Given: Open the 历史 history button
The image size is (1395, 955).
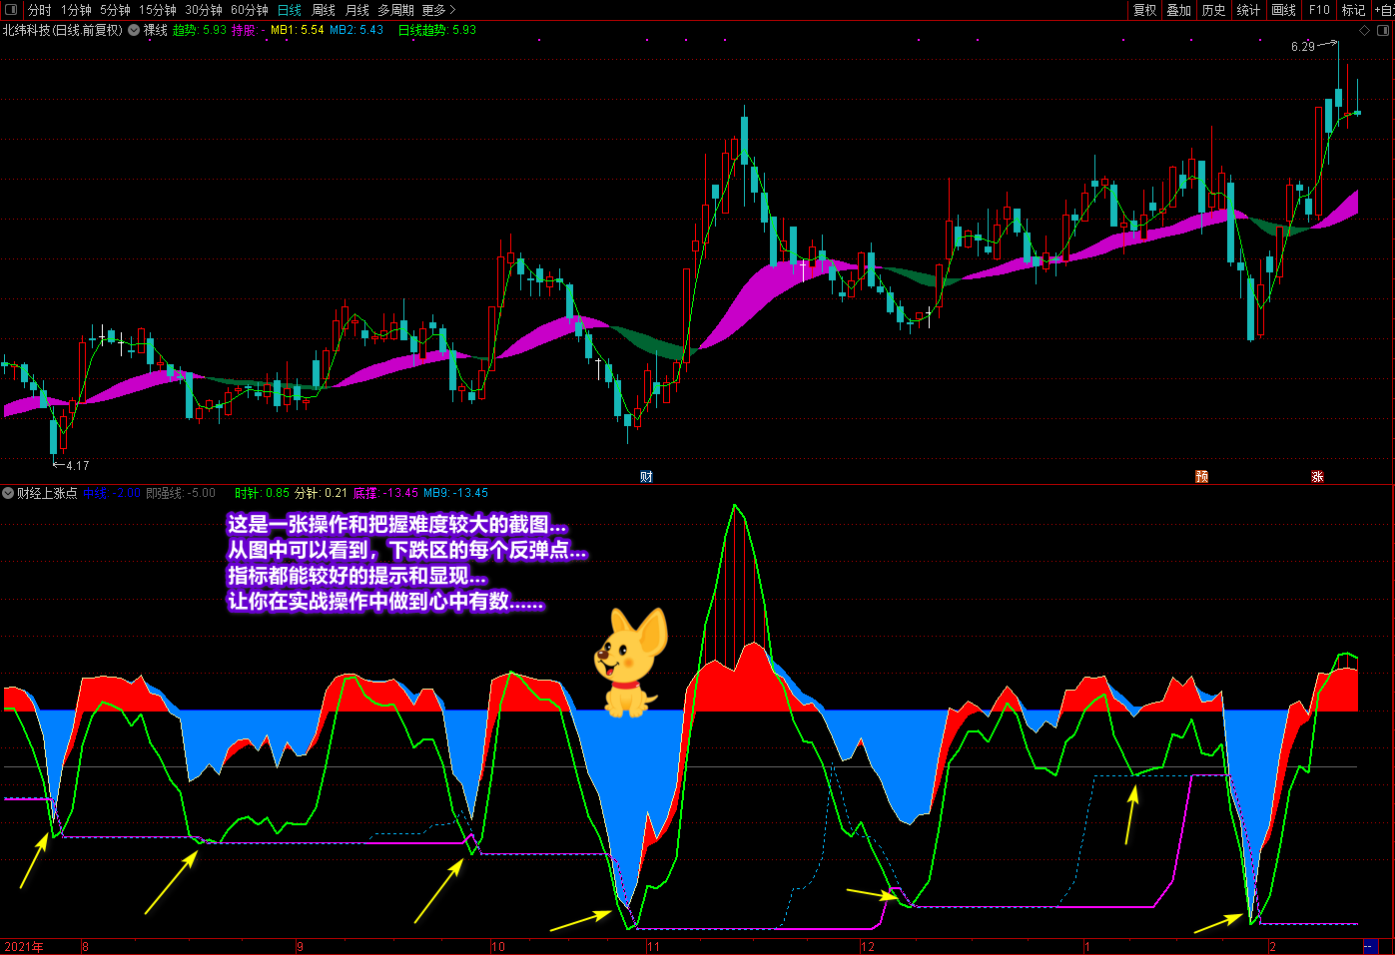Looking at the screenshot, I should 1214,10.
